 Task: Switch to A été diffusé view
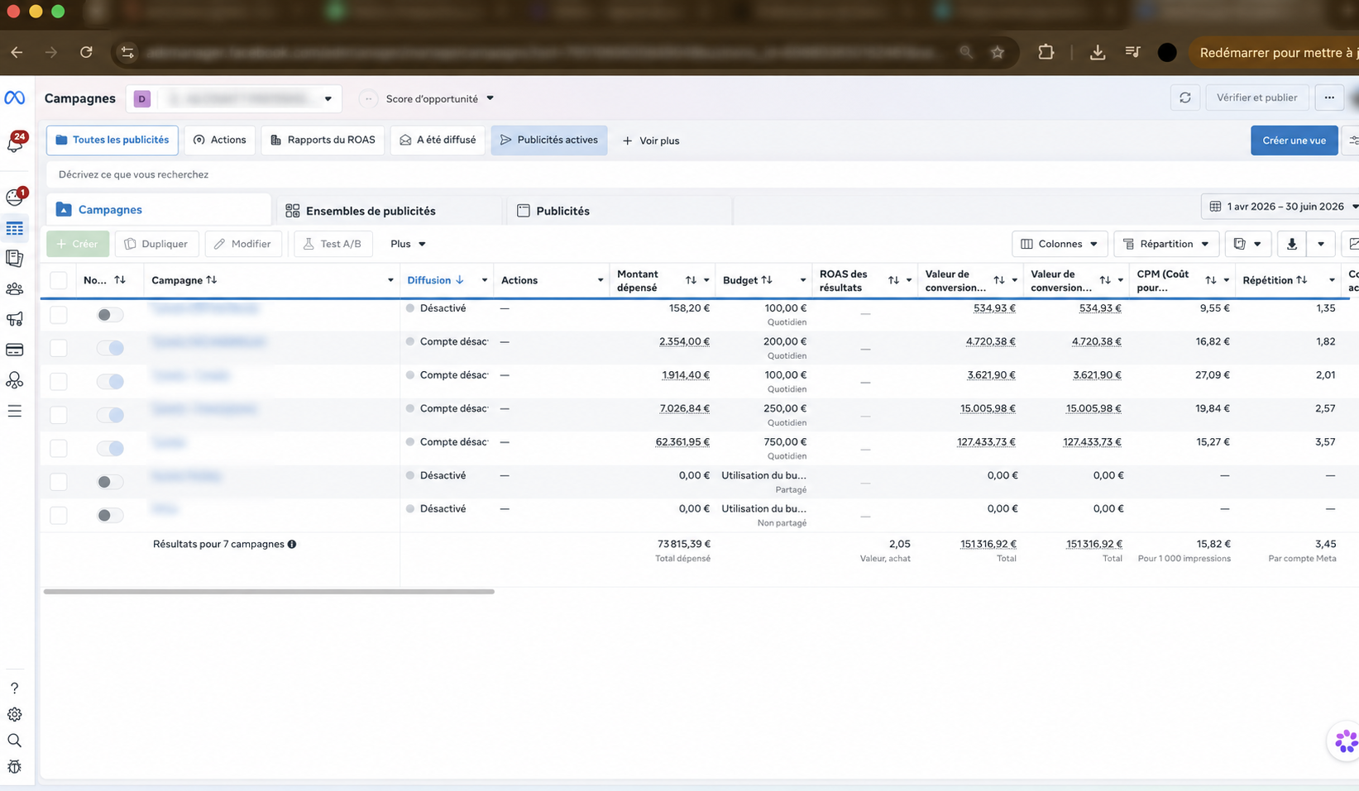click(x=438, y=140)
